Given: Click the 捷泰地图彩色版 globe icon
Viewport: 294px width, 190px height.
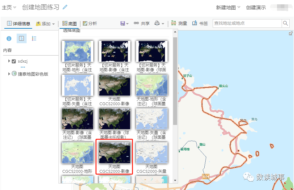Looking at the screenshot, I should (14, 73).
